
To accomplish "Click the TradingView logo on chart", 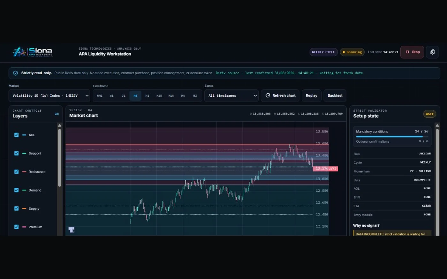I will pos(72,230).
